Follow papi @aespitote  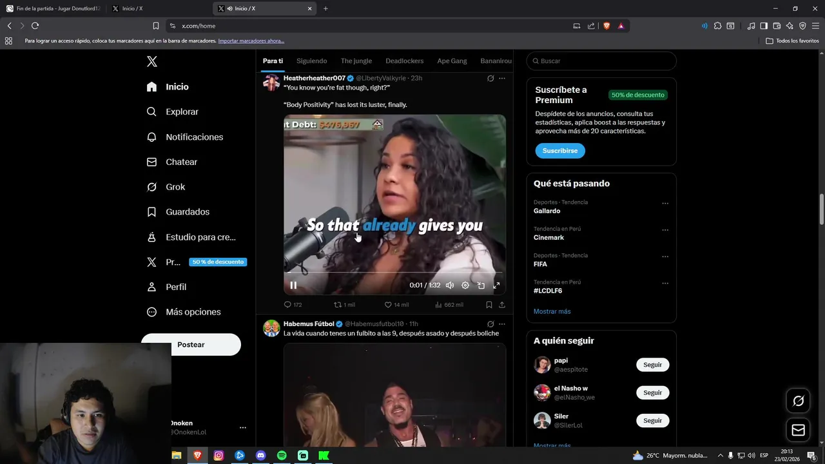[653, 365]
